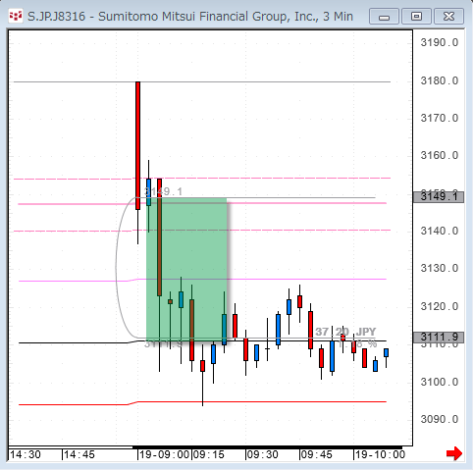Click the chart window application icon
473x470 pixels.
pyautogui.click(x=16, y=16)
